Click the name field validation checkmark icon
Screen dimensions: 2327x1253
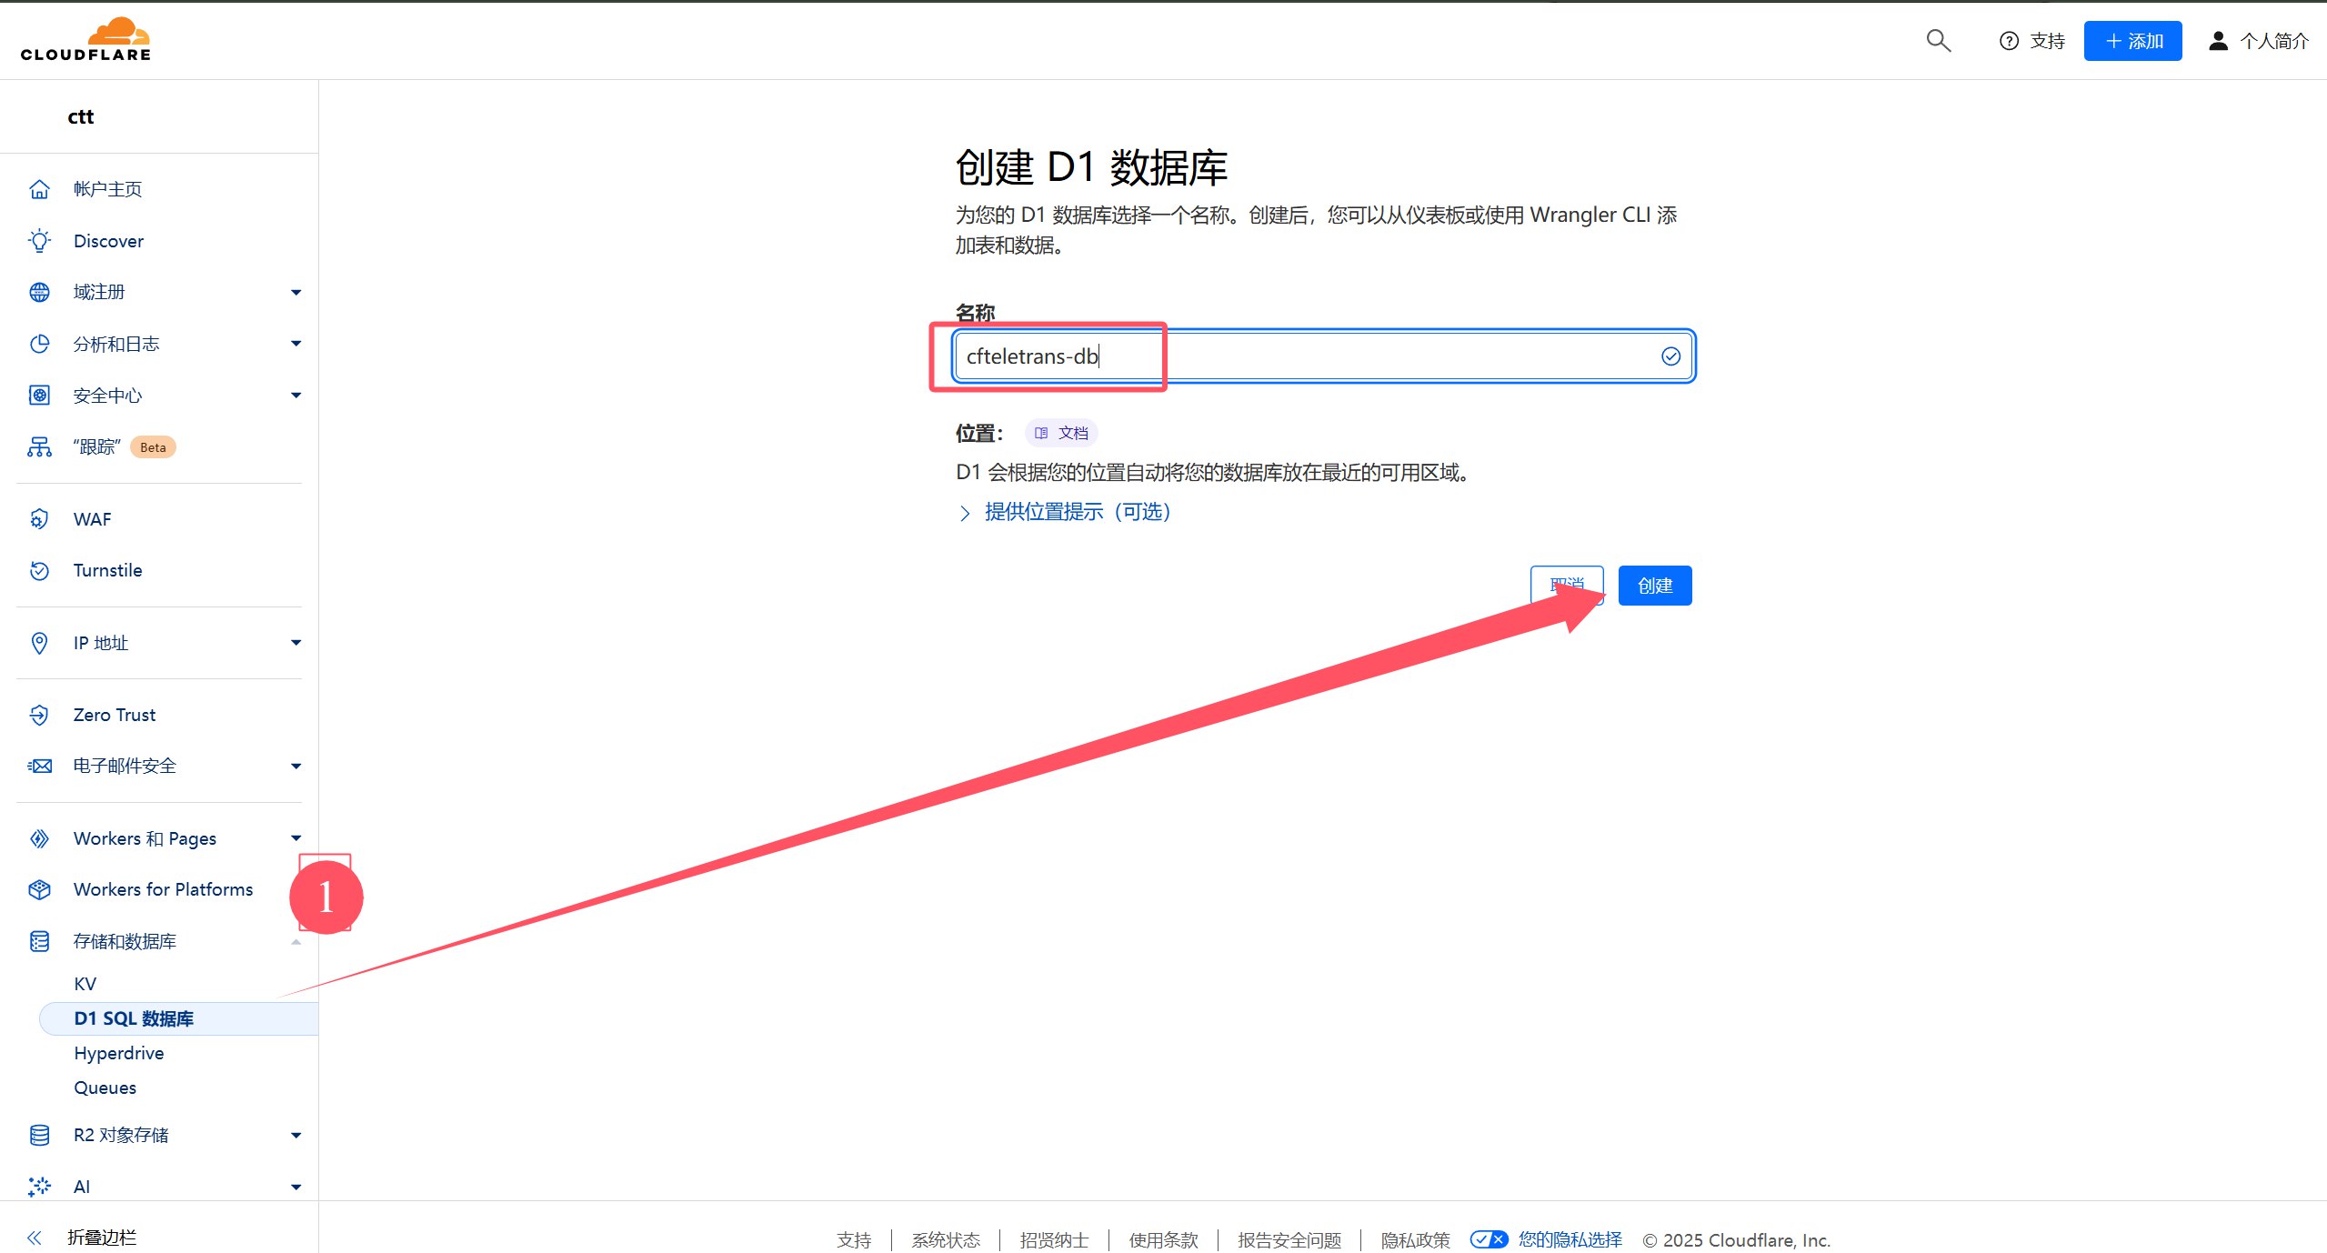coord(1670,356)
